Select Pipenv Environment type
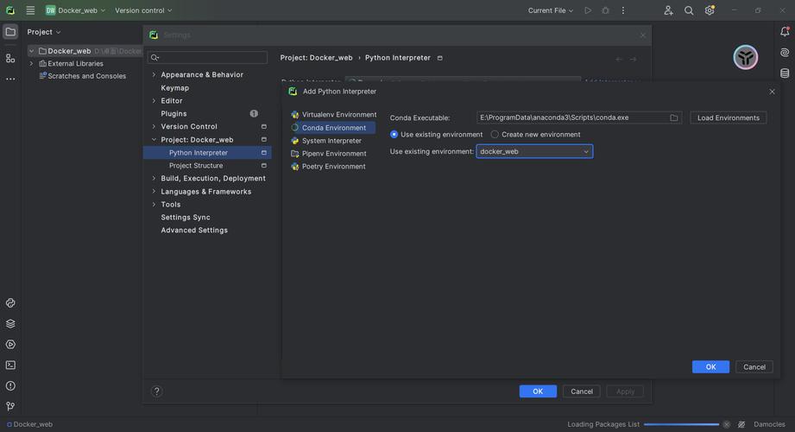 coord(329,153)
